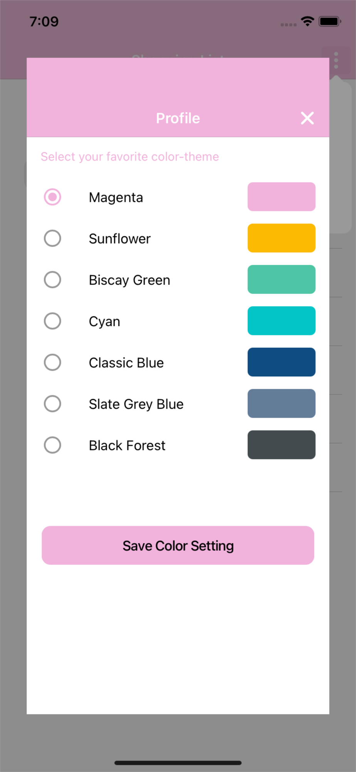Click the Sunflower theme label

pyautogui.click(x=120, y=239)
